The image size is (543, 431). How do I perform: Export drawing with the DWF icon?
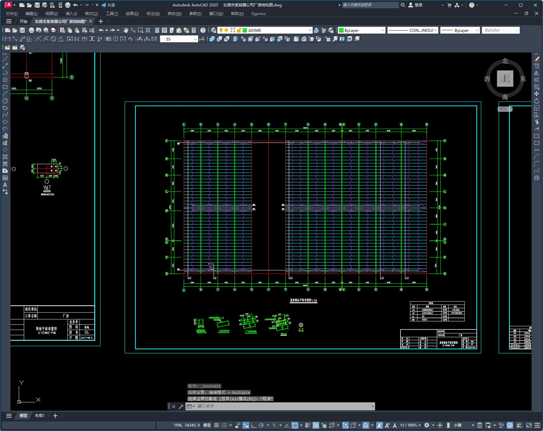click(53, 30)
